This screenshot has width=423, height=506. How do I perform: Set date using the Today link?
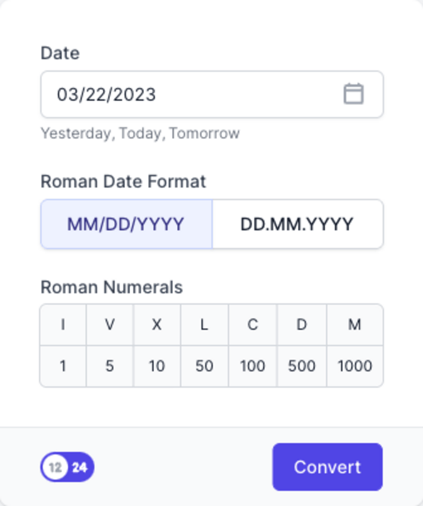tap(141, 133)
